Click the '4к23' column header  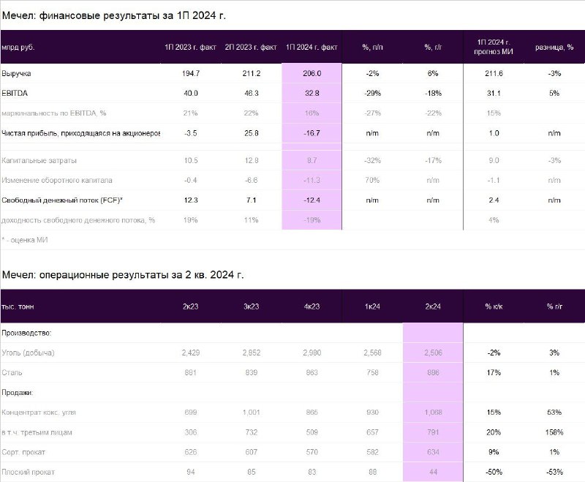click(312, 306)
